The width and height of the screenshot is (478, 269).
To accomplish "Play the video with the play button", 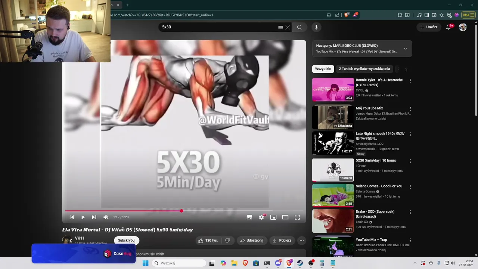I will [x=83, y=217].
